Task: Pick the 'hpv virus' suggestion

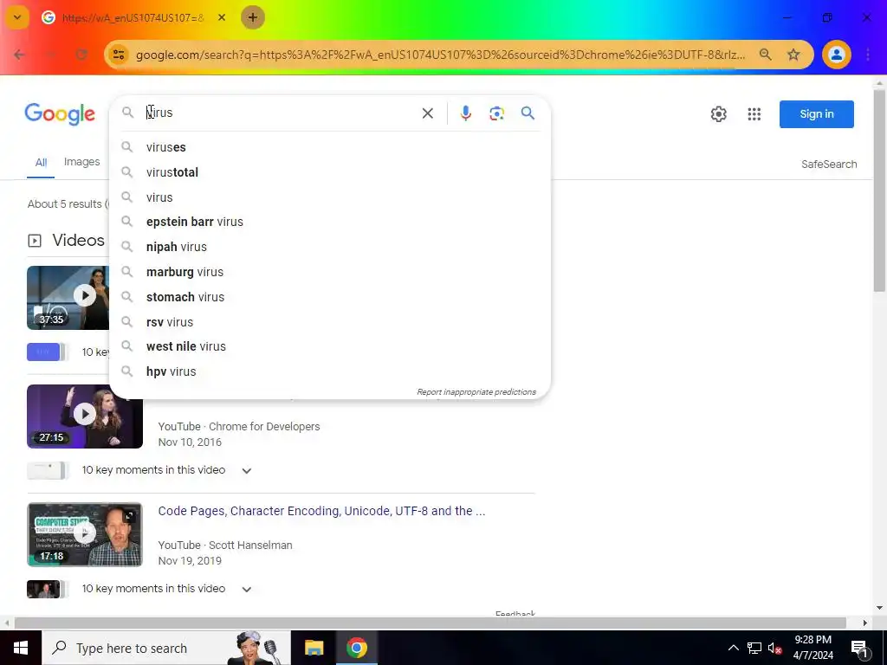Action: [330, 371]
